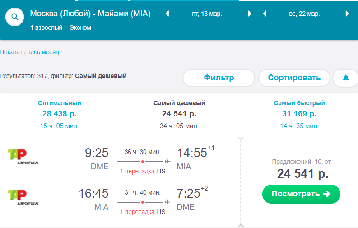This screenshot has height=228, width=358.
Task: Click departure date пт, 13 мар.
Action: pyautogui.click(x=207, y=14)
